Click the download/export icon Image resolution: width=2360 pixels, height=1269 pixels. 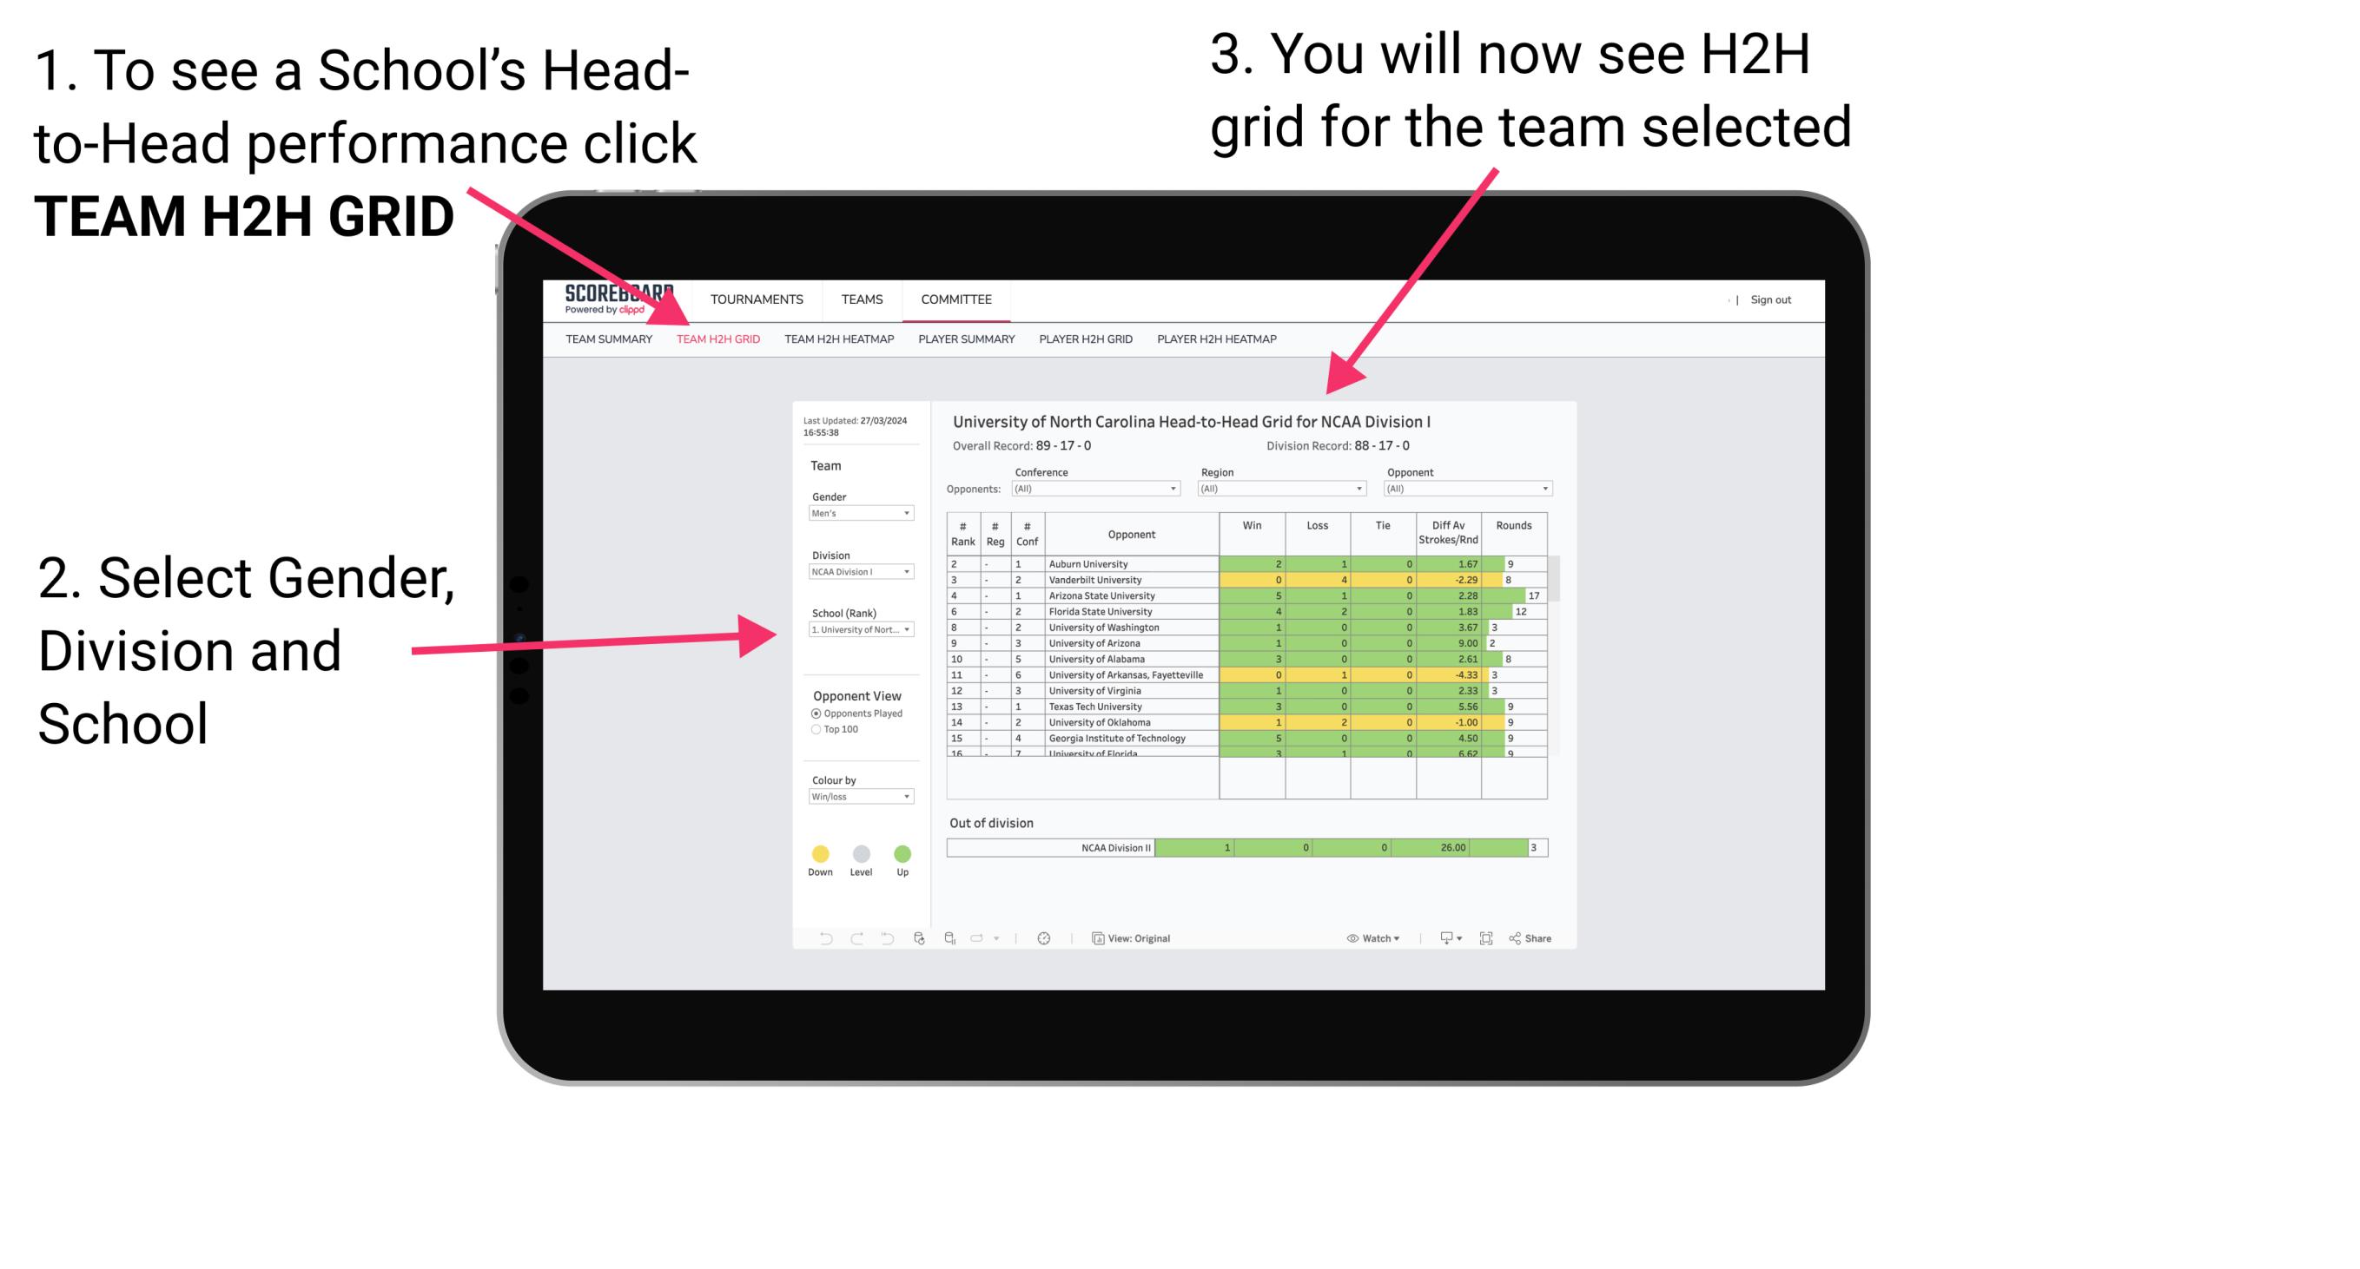(1444, 936)
